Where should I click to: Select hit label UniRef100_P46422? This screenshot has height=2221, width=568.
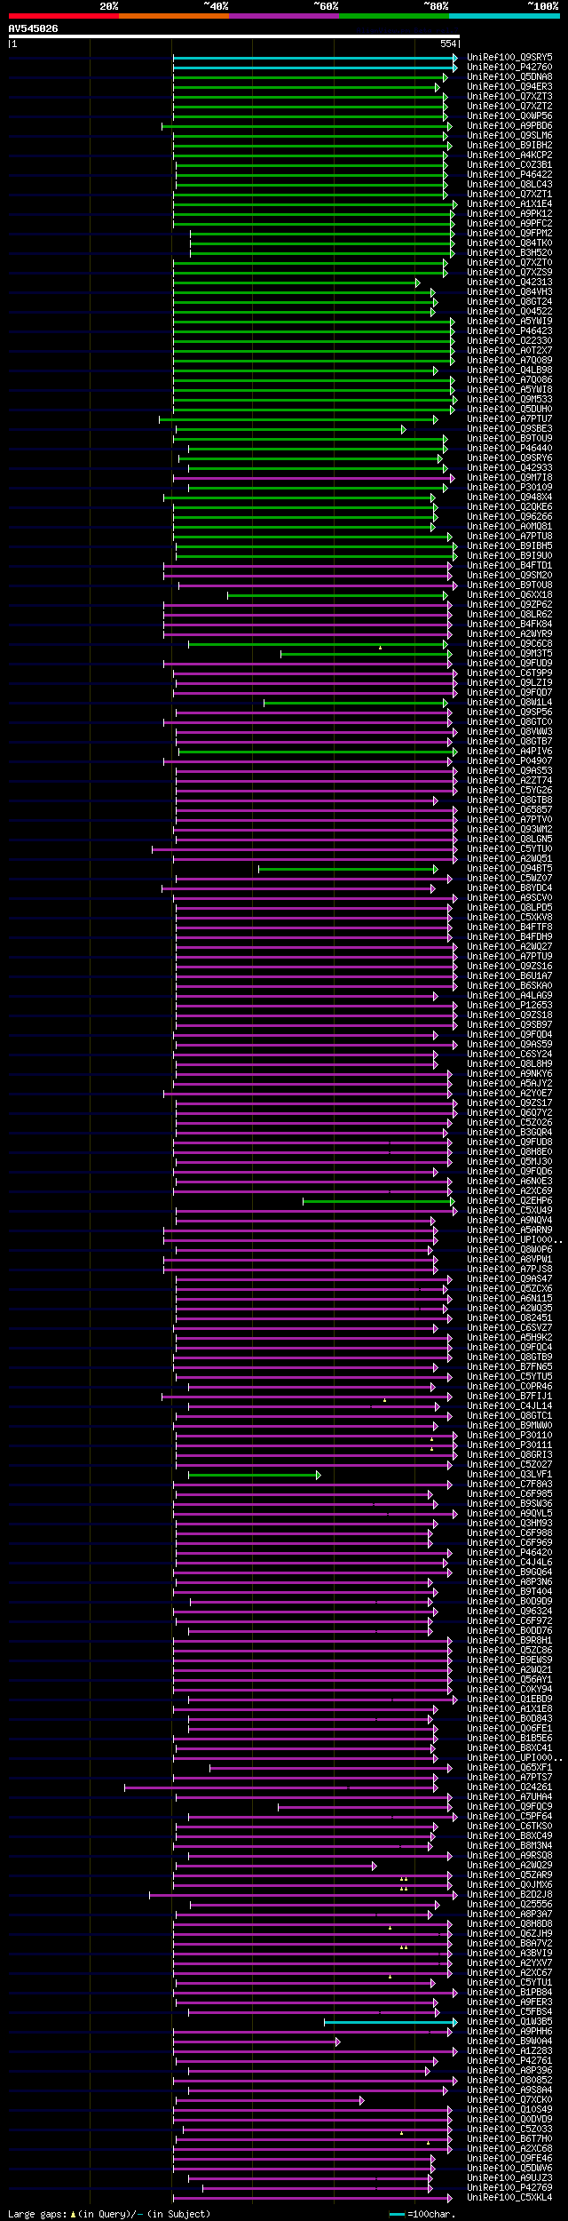point(509,174)
